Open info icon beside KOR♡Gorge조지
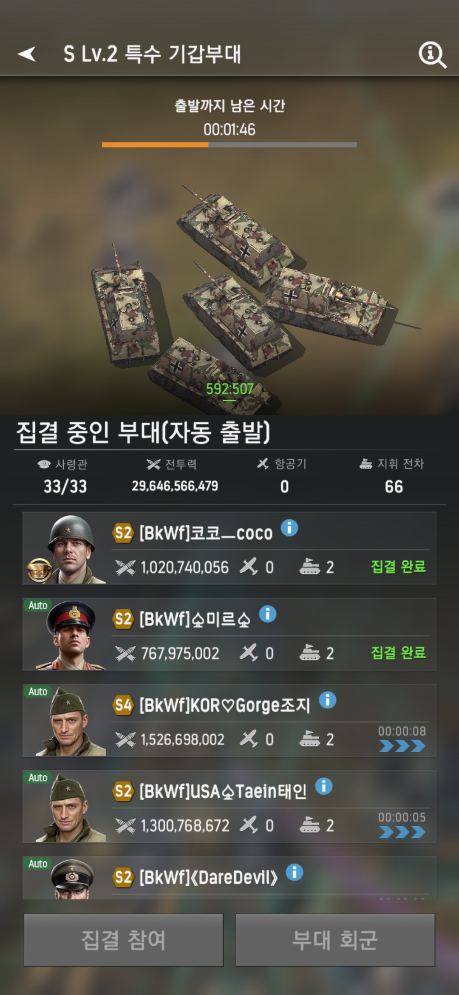The height and width of the screenshot is (995, 459). pos(328,700)
